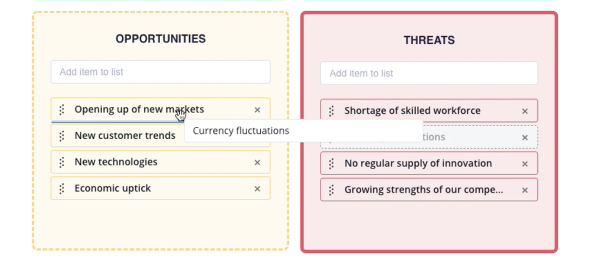Screen dimensions: 595x272
Task: Grab the "No regular supply of innovation" drag handle
Action: (x=331, y=164)
